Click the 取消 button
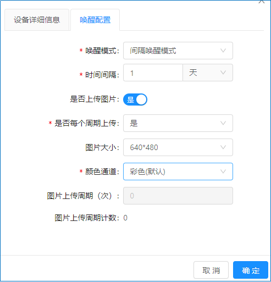The height and width of the screenshot is (282, 271). (211, 270)
